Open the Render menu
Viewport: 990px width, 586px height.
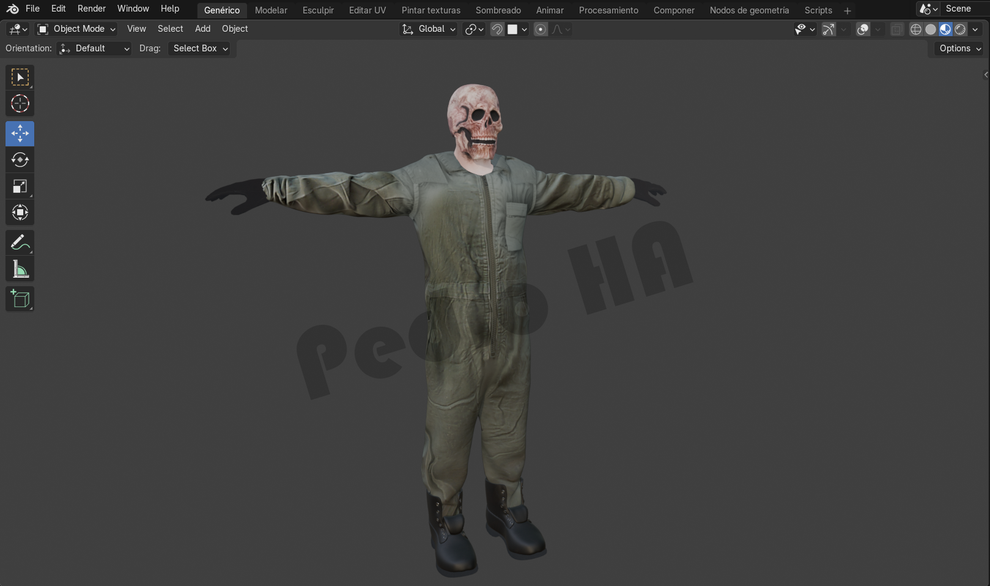[x=91, y=9]
